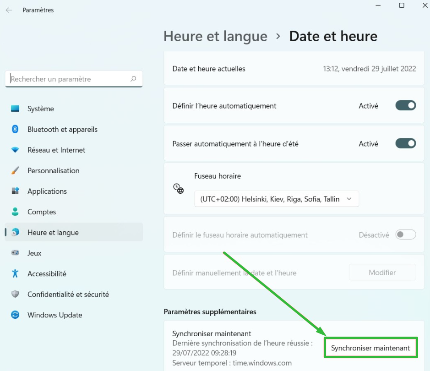Click the Date et heure page title
Viewport: 430px width, 371px height.
coord(333,36)
